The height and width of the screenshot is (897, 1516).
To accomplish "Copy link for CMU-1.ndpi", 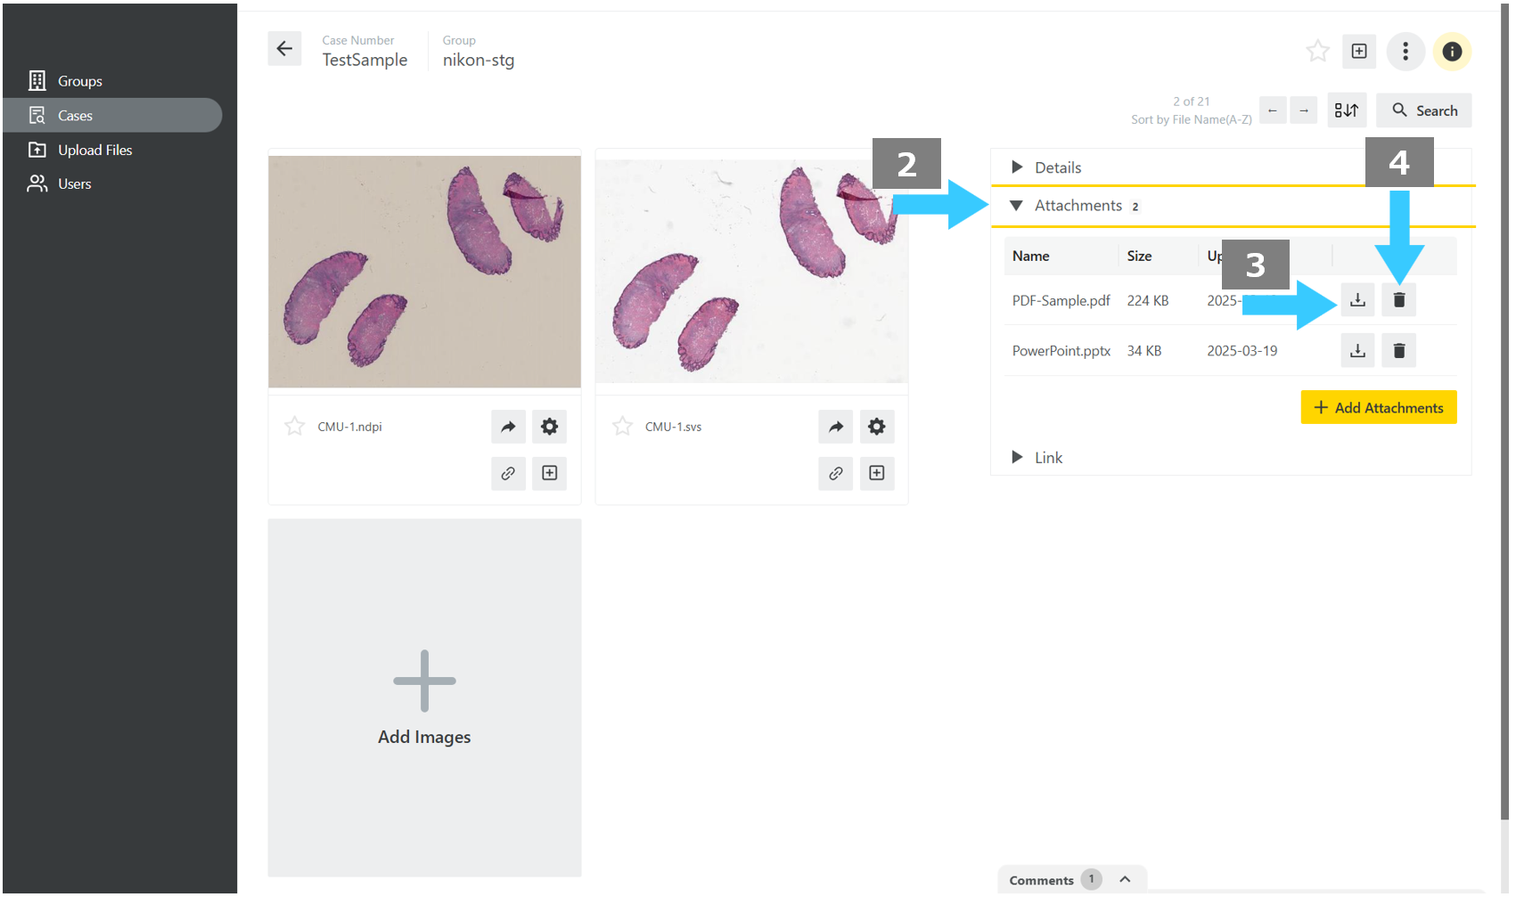I will [x=508, y=473].
